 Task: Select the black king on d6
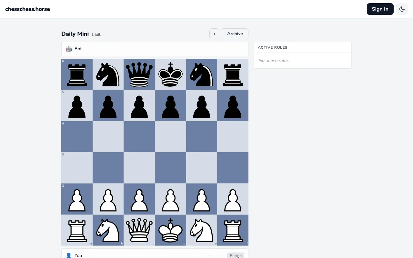click(x=170, y=74)
